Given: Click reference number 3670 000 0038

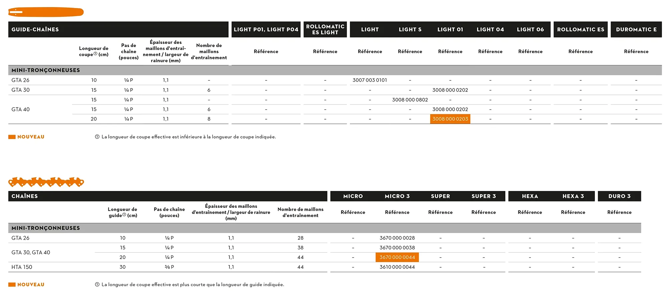Looking at the screenshot, I should point(397,248).
